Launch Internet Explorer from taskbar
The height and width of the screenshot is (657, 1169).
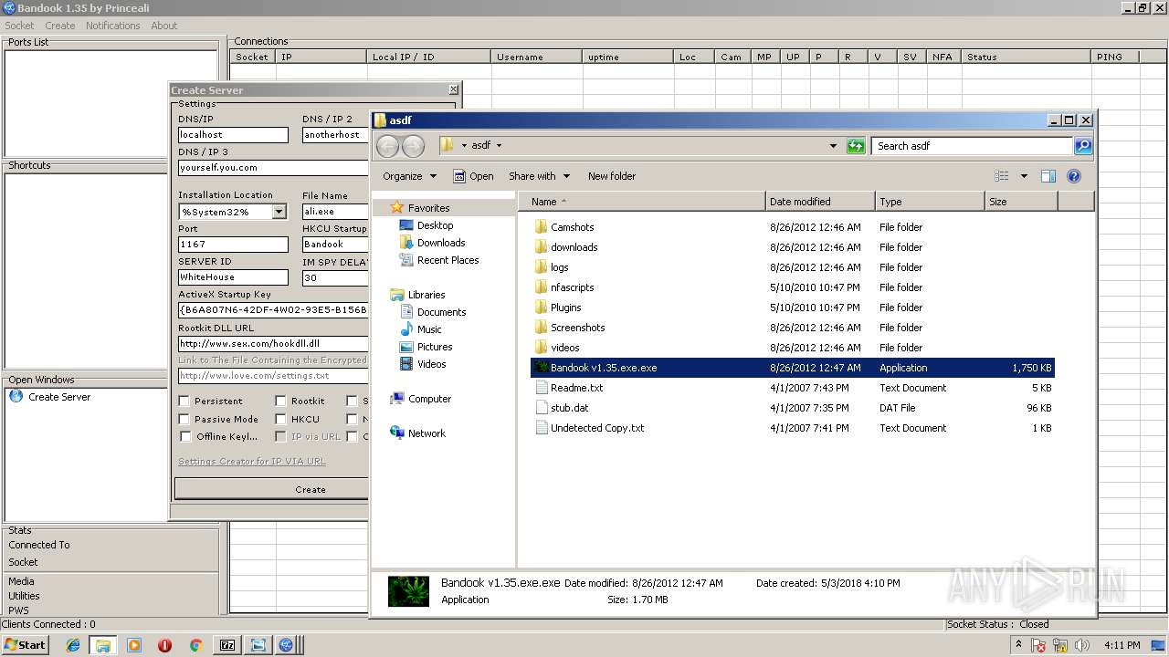click(73, 645)
